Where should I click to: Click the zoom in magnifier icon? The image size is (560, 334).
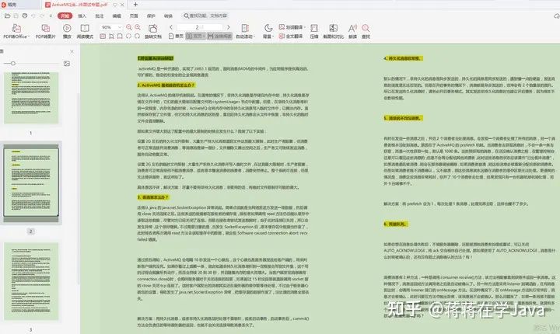(138, 27)
